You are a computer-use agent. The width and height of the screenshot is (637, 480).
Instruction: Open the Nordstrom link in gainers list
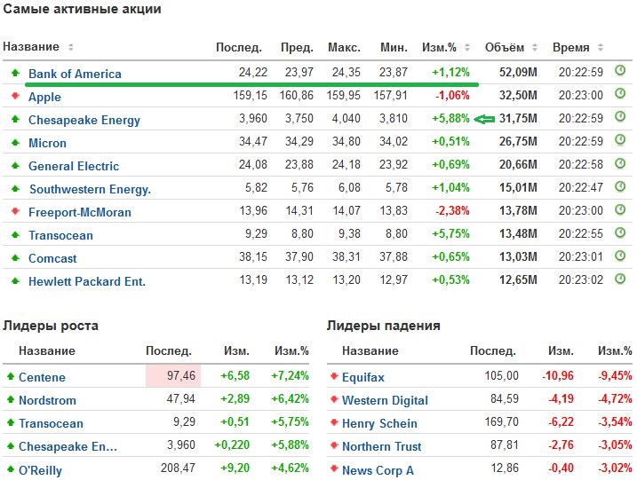(47, 400)
